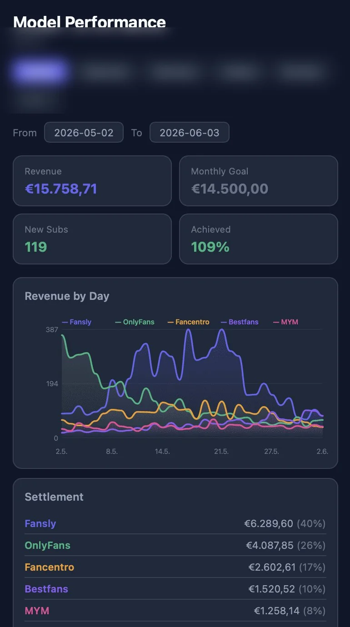The height and width of the screenshot is (627, 350).
Task: Select the Achieved card showing 109%
Action: click(x=259, y=239)
